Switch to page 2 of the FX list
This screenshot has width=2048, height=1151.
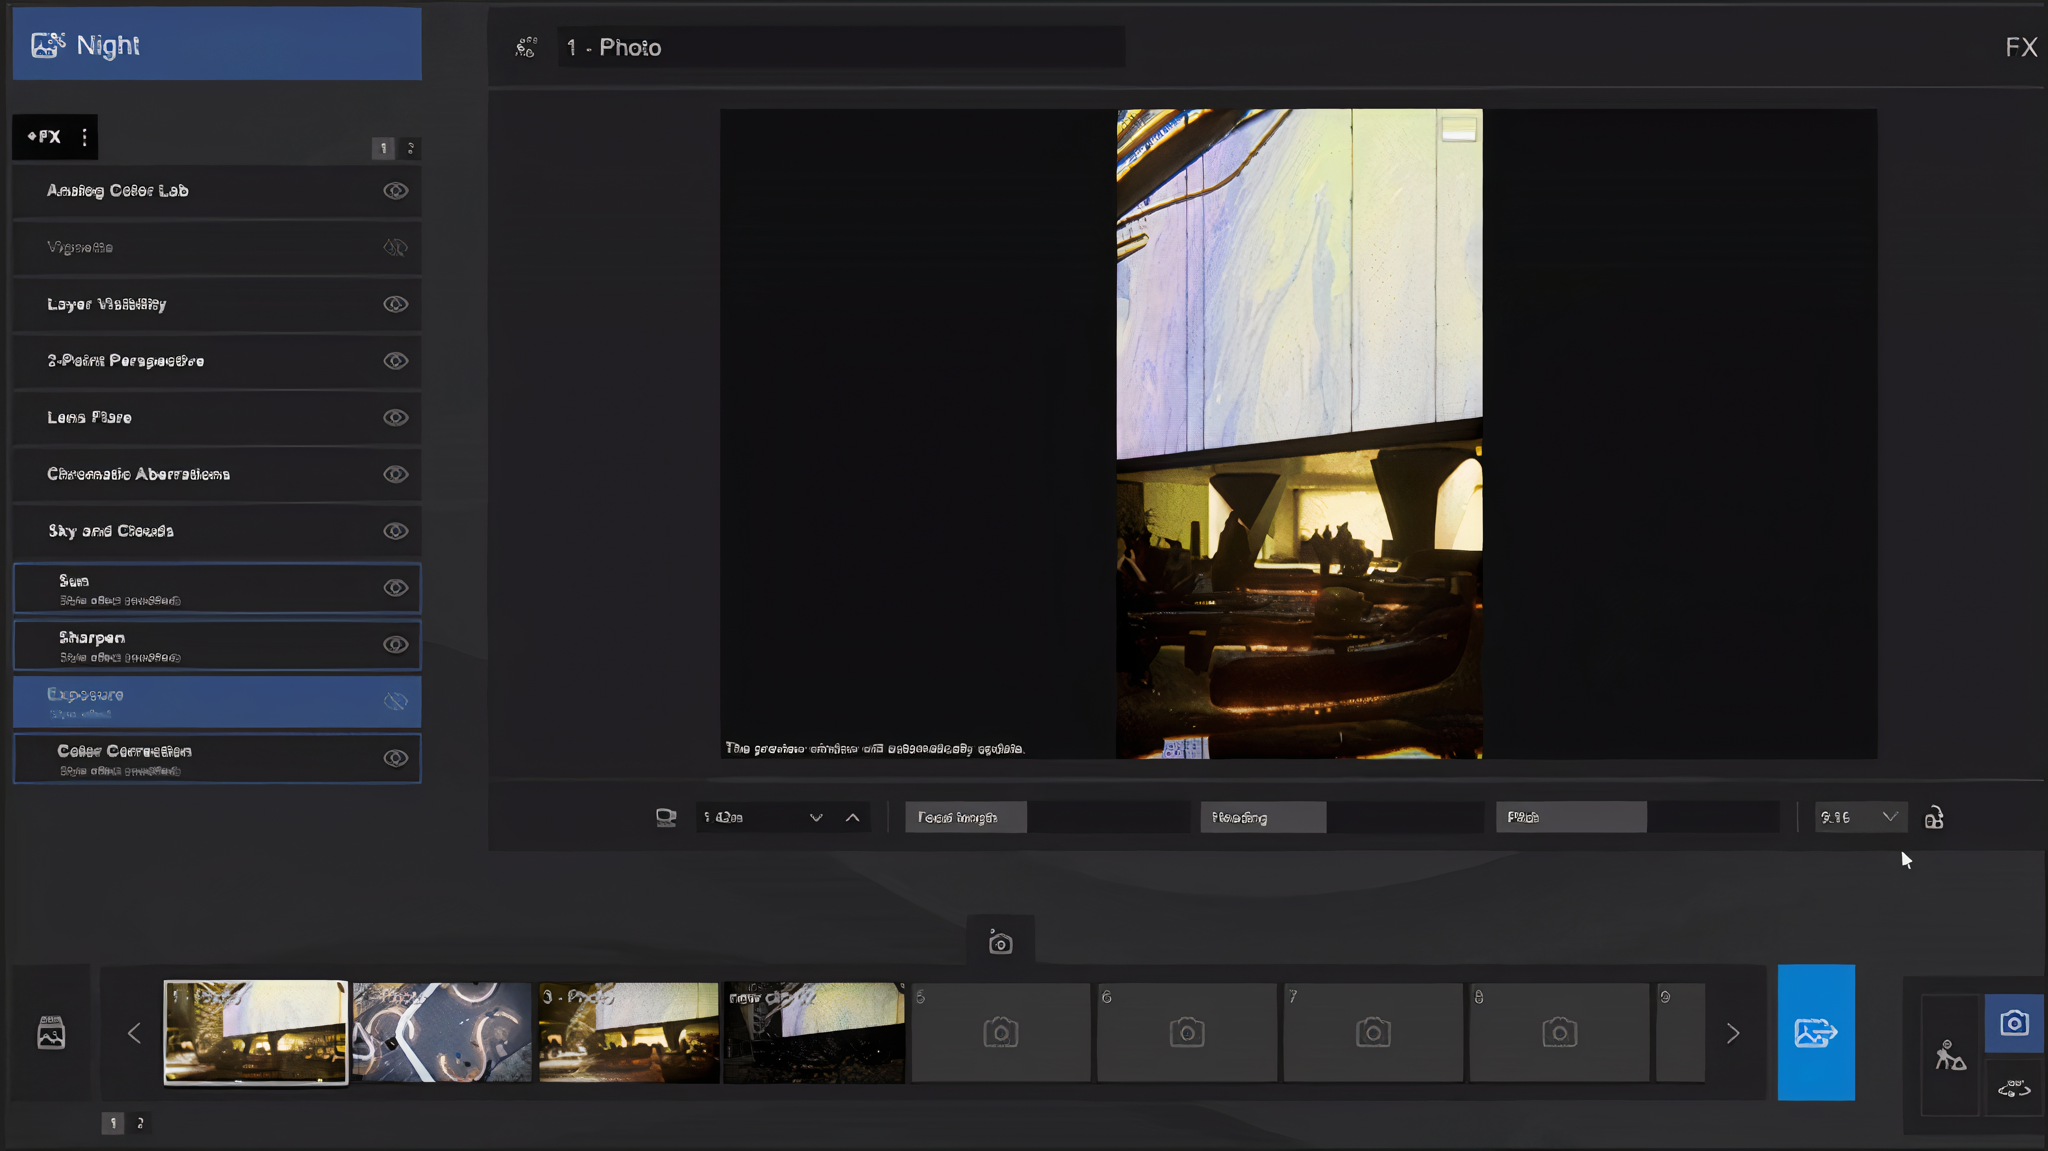pyautogui.click(x=411, y=148)
